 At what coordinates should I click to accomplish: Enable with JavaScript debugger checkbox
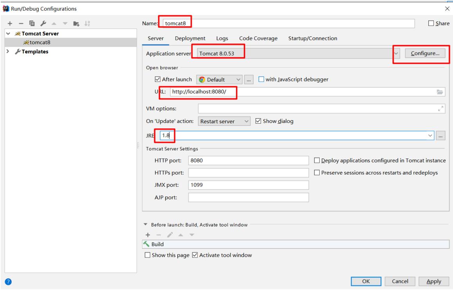click(261, 79)
